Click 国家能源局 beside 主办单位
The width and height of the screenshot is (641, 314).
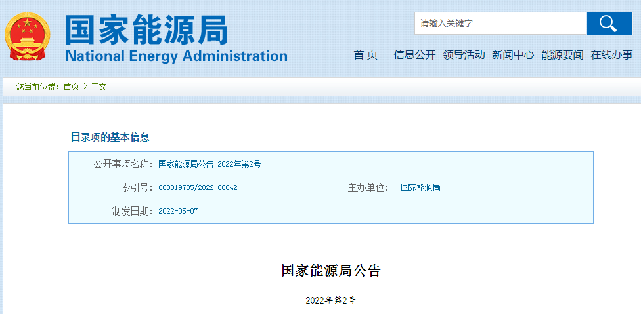point(420,187)
